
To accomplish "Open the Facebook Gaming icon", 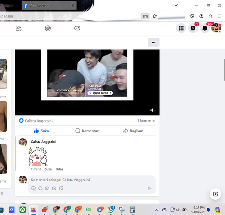I will point(77,28).
